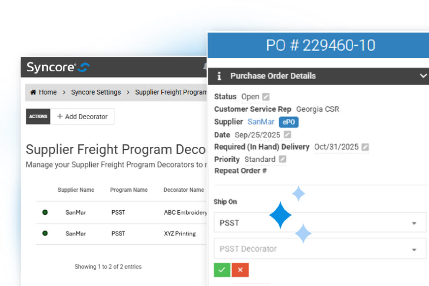Navigate to Home breadcrumb item
Image resolution: width=429 pixels, height=286 pixels.
(x=48, y=92)
